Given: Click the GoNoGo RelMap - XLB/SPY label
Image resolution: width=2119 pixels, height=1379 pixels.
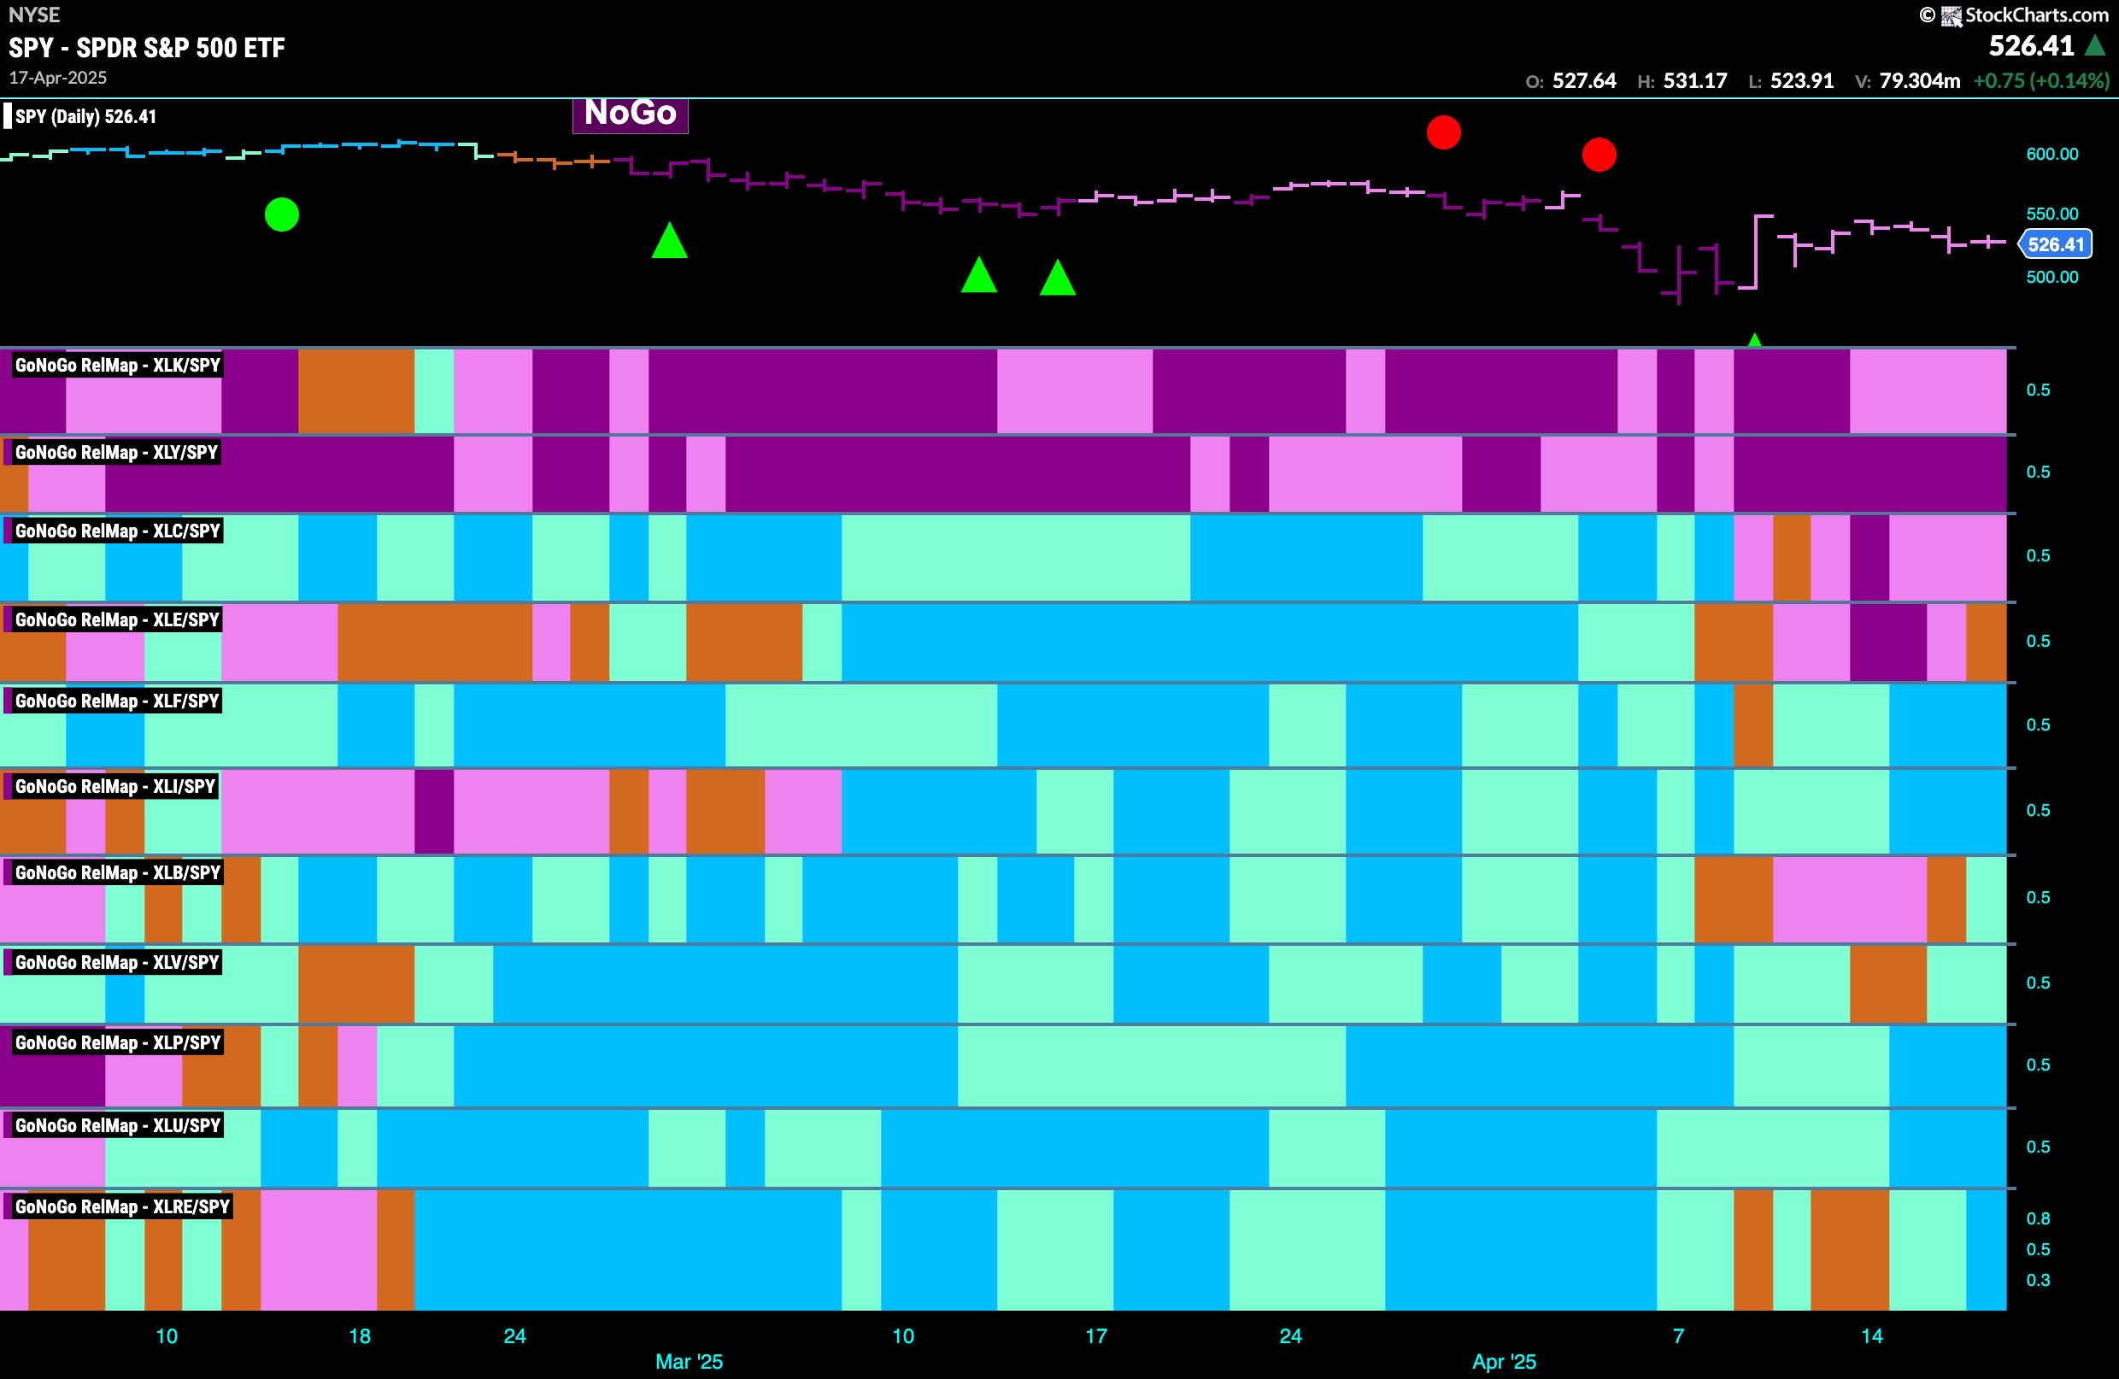Looking at the screenshot, I should [118, 872].
